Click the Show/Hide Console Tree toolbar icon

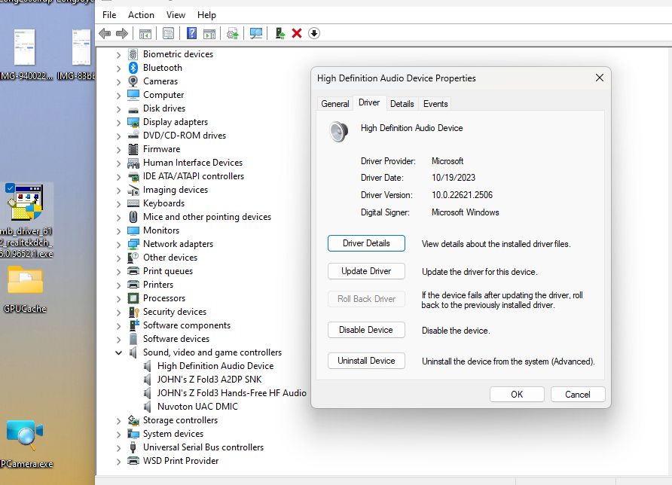click(x=145, y=33)
